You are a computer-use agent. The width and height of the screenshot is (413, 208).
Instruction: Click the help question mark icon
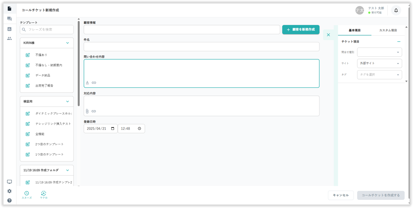(x=10, y=200)
